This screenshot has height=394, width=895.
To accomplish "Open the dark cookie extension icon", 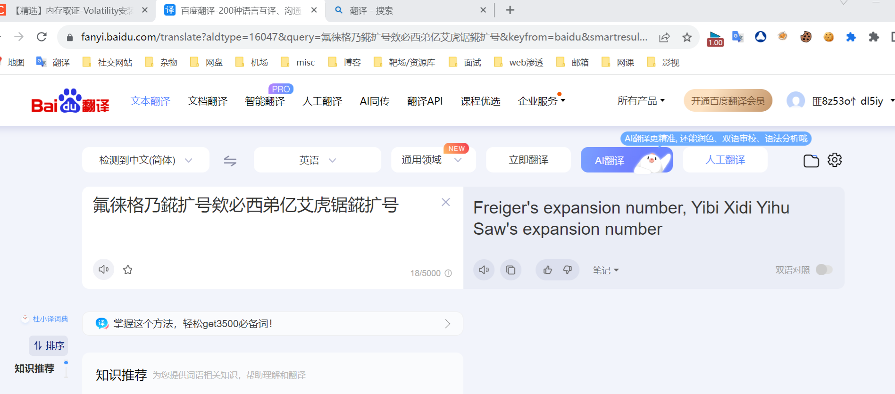I will pyautogui.click(x=806, y=37).
